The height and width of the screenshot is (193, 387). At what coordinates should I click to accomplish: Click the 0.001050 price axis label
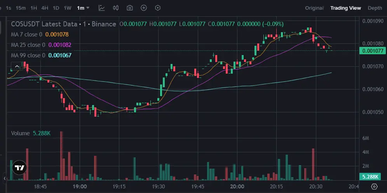(373, 112)
